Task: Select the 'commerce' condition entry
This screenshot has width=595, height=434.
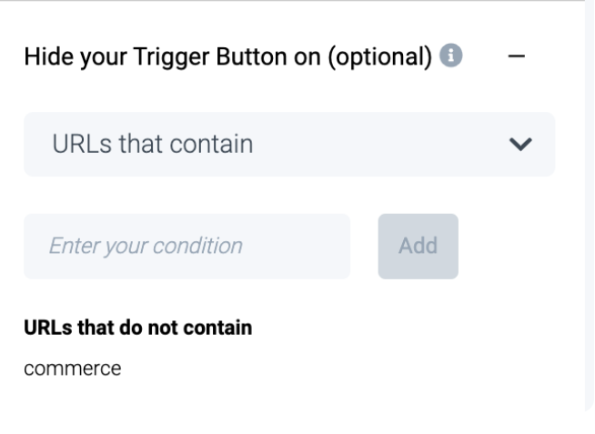Action: point(74,369)
